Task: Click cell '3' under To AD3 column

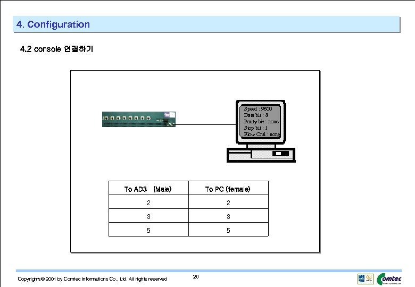Action: pyautogui.click(x=148, y=216)
